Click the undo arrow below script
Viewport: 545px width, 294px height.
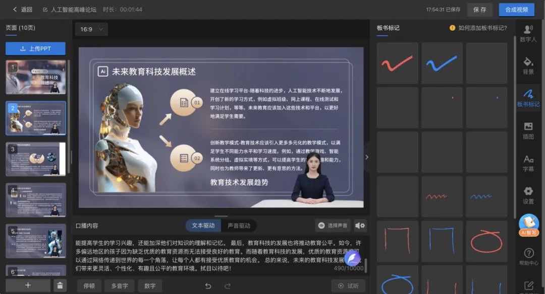tap(208, 286)
